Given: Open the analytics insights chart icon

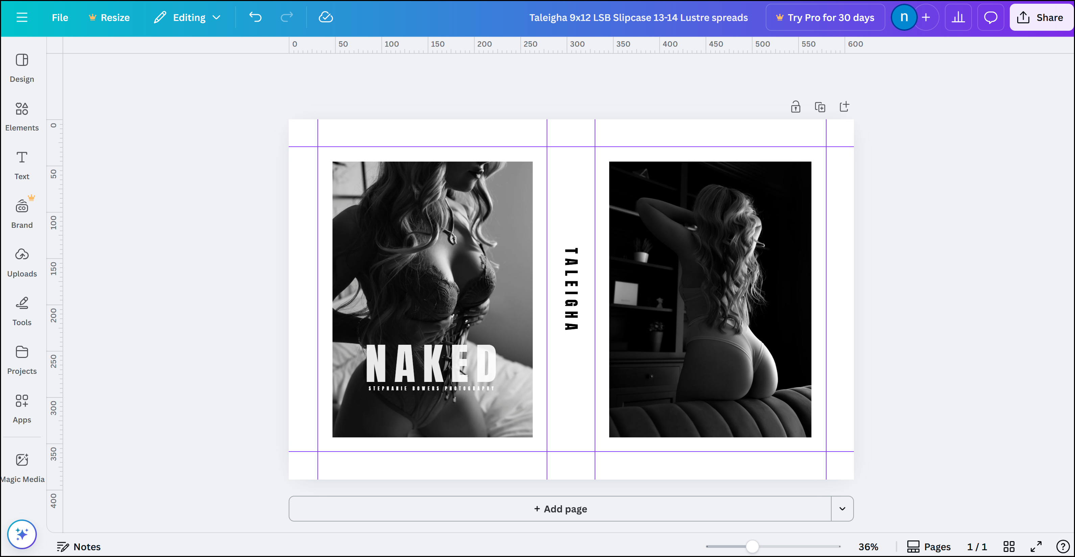Looking at the screenshot, I should [958, 18].
